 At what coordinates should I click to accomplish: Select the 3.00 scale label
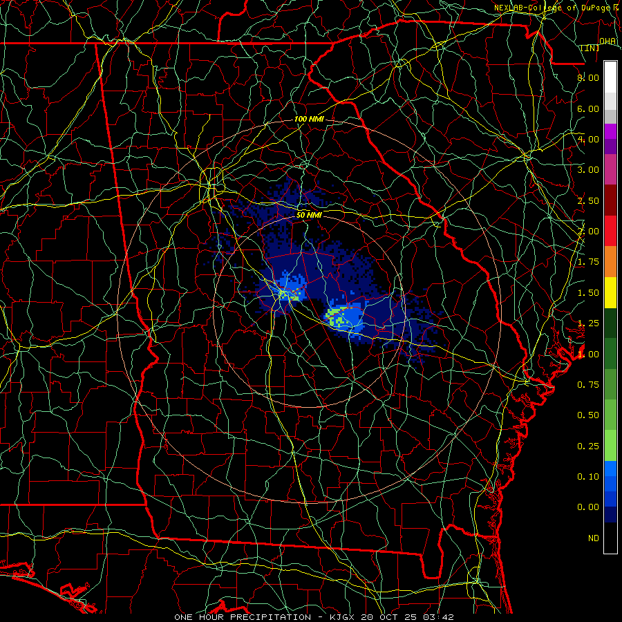click(x=588, y=170)
